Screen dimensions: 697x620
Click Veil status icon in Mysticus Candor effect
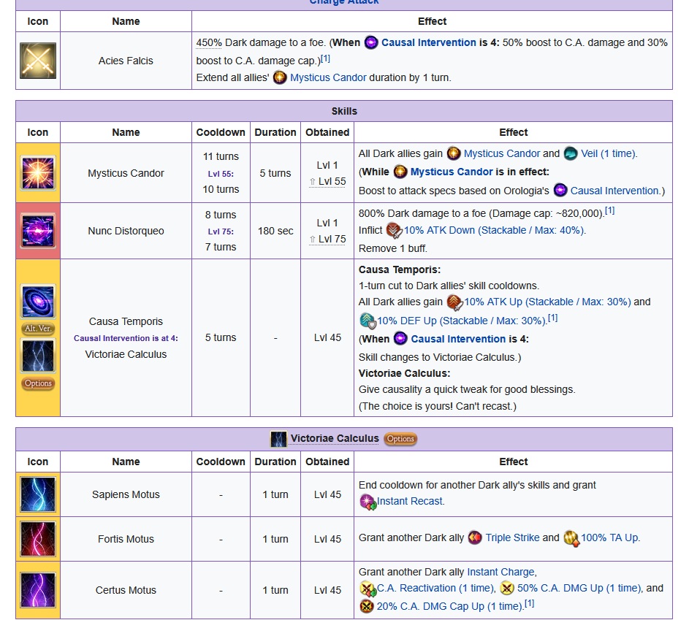click(x=571, y=154)
